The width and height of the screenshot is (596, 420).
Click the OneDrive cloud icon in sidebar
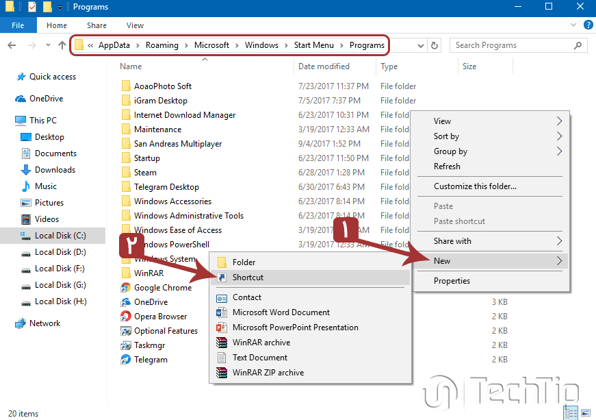coord(21,99)
